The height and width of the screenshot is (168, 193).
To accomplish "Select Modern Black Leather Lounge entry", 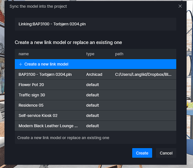I will (x=95, y=126).
